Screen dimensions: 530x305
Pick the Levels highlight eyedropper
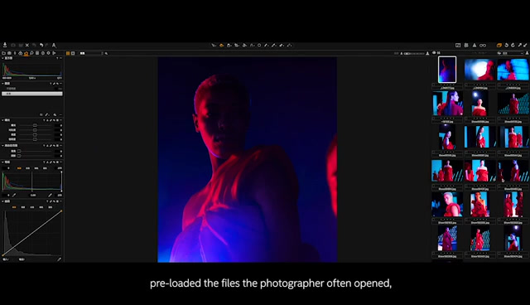click(x=50, y=195)
